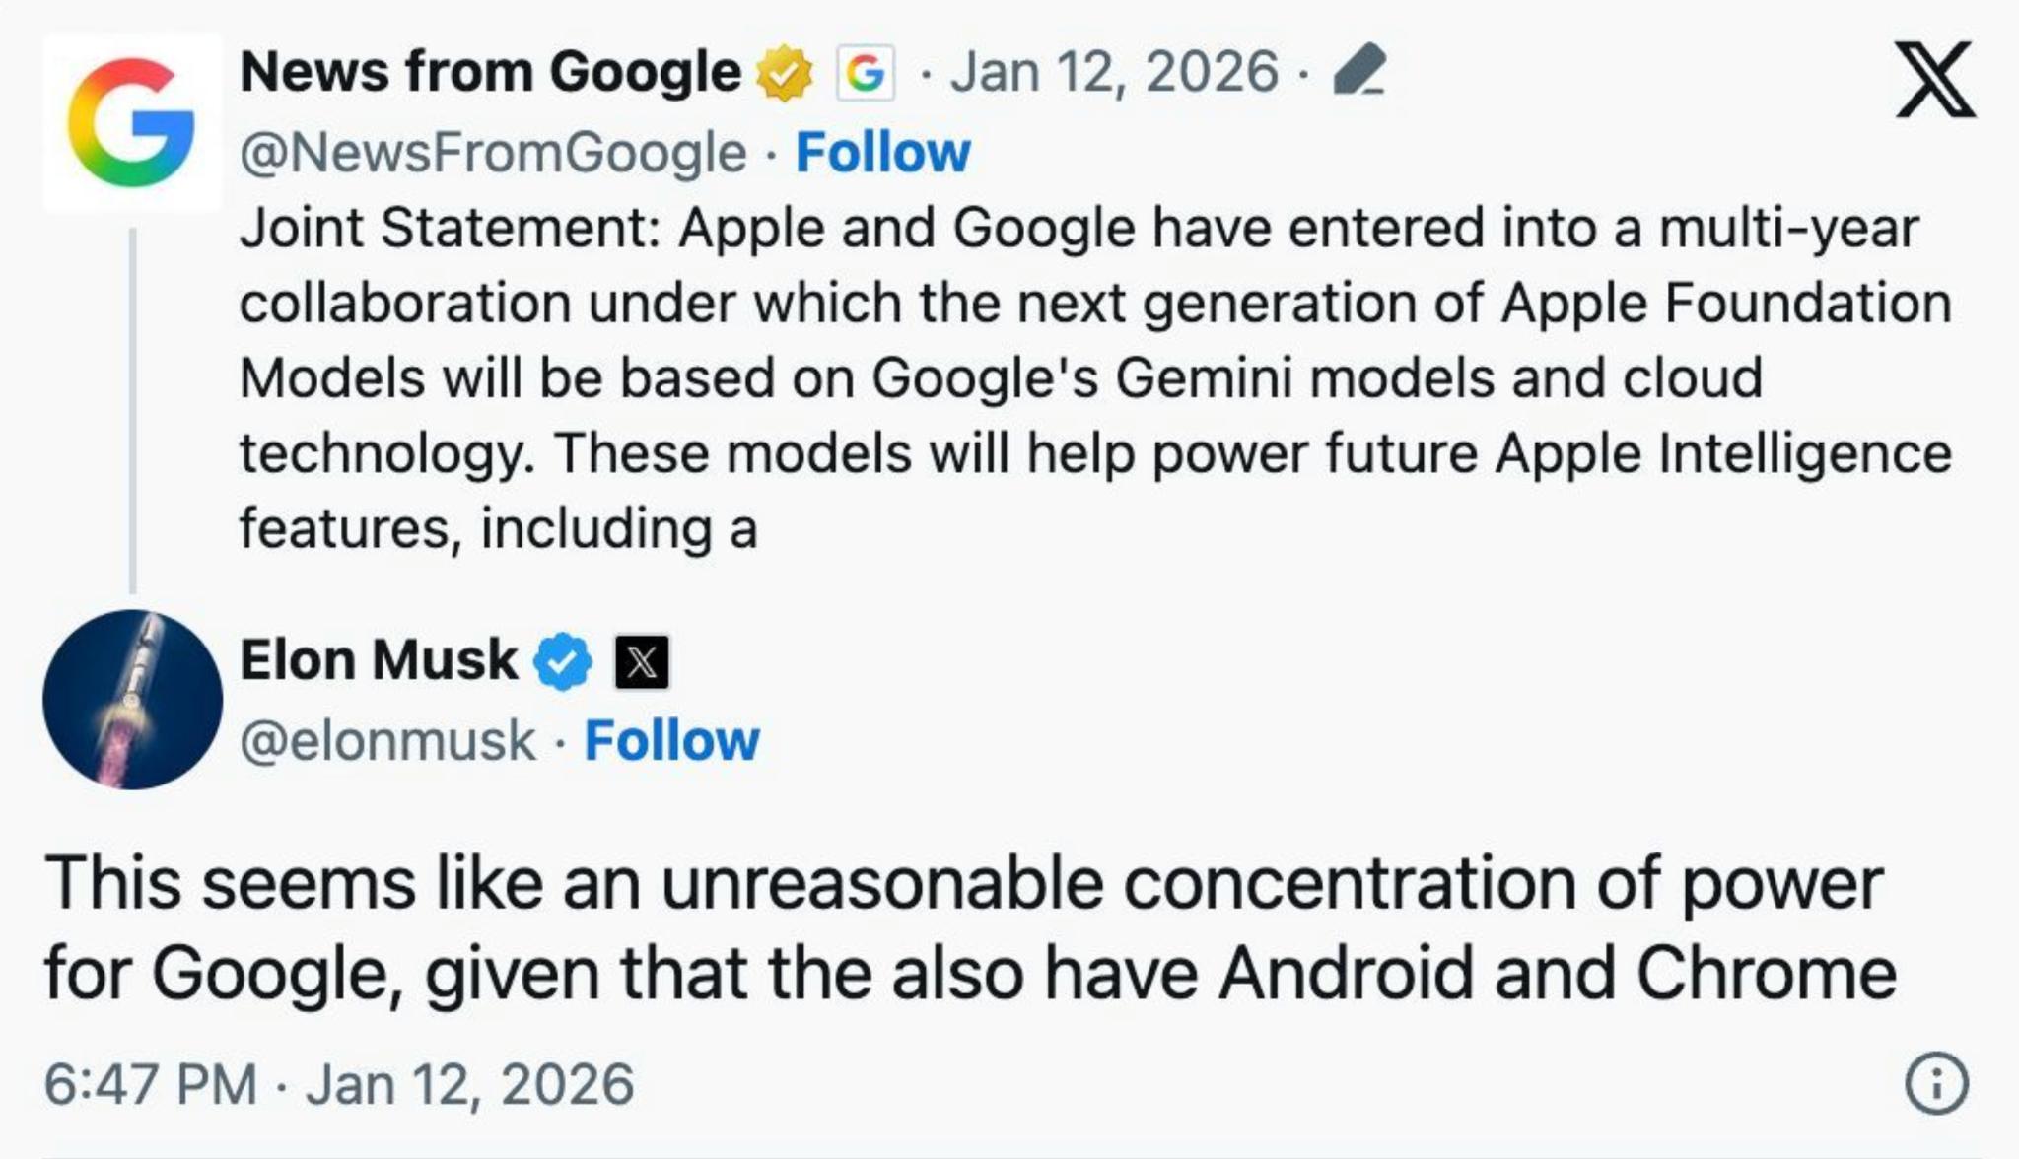Click the blue verified checkmark next to Elon Musk
Screen dimensions: 2019x1159
point(563,661)
